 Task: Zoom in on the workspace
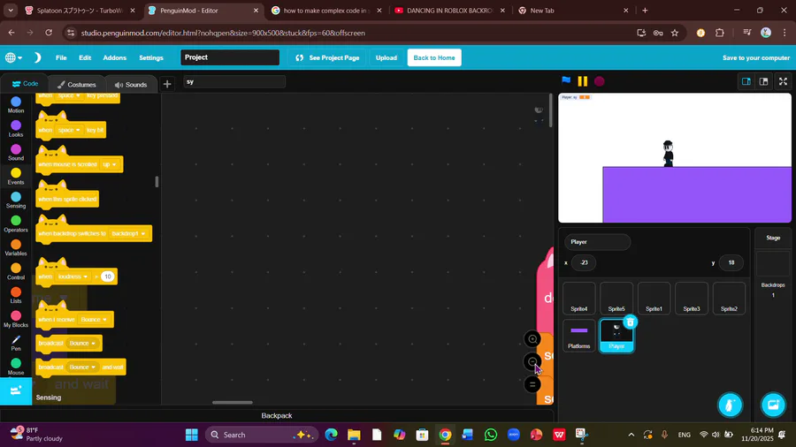tap(532, 339)
